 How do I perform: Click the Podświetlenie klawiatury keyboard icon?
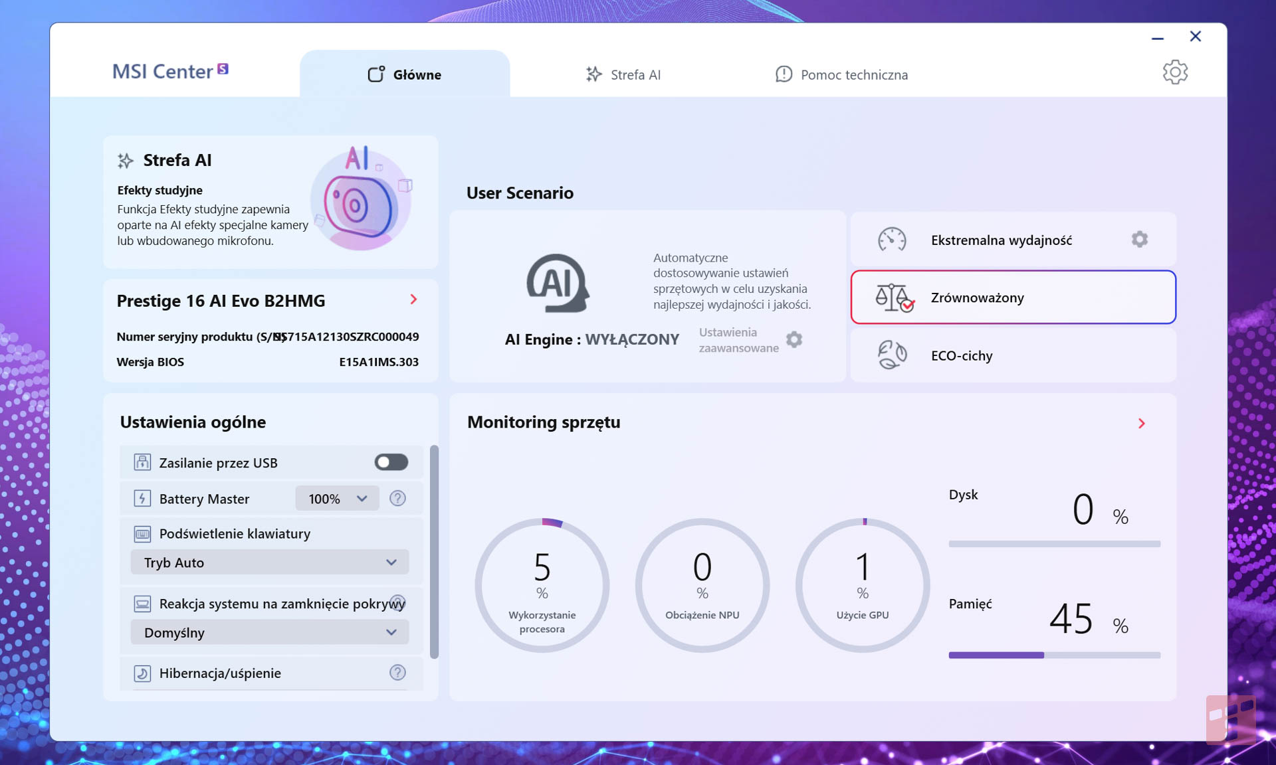pyautogui.click(x=142, y=533)
